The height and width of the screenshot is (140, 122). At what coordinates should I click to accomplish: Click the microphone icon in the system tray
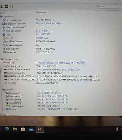pos(117,129)
